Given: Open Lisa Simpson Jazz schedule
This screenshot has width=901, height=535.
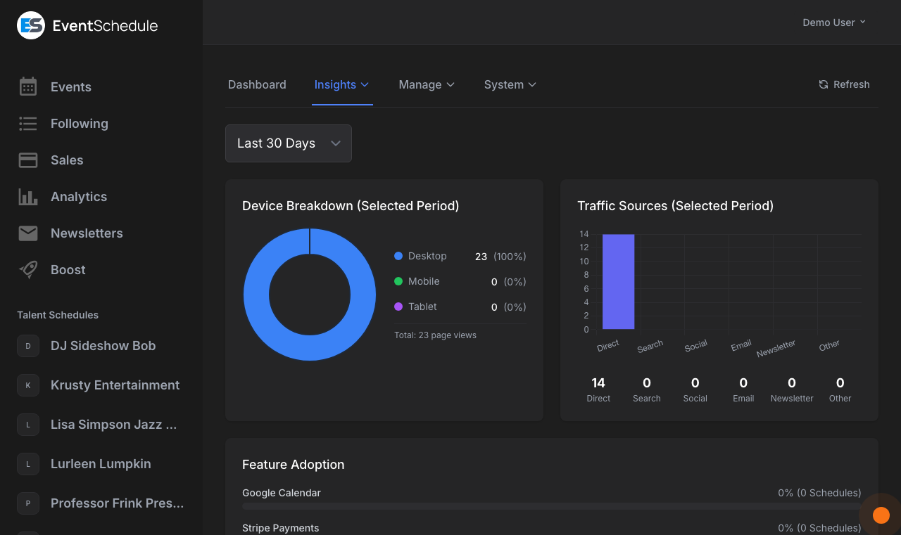Looking at the screenshot, I should (x=114, y=425).
